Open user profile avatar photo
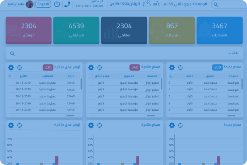The image size is (247, 165). tap(29, 4)
